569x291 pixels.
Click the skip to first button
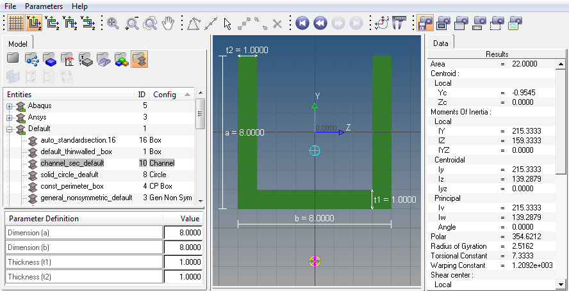[303, 24]
